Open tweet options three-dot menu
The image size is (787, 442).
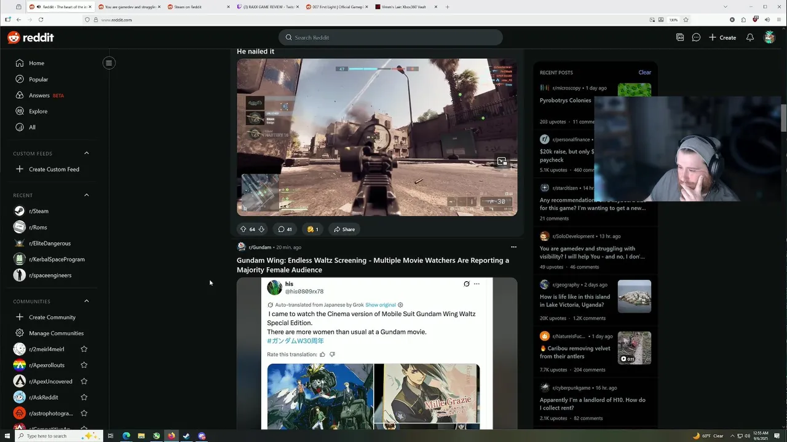pos(477,284)
